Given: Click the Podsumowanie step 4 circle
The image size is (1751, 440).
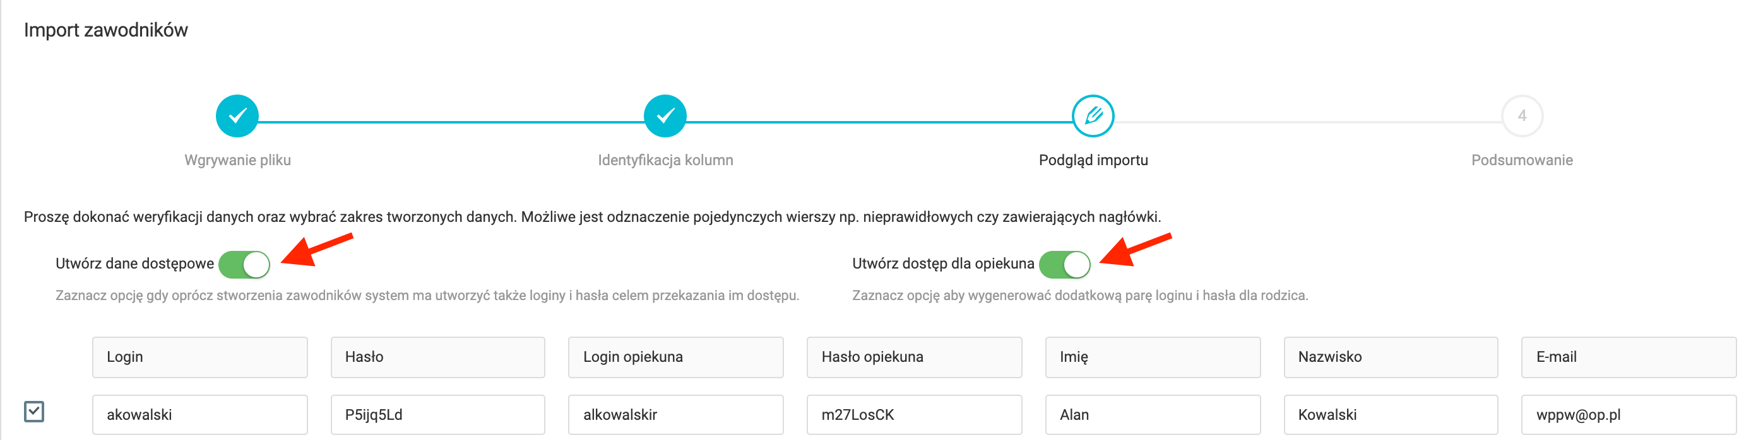Looking at the screenshot, I should click(1521, 116).
